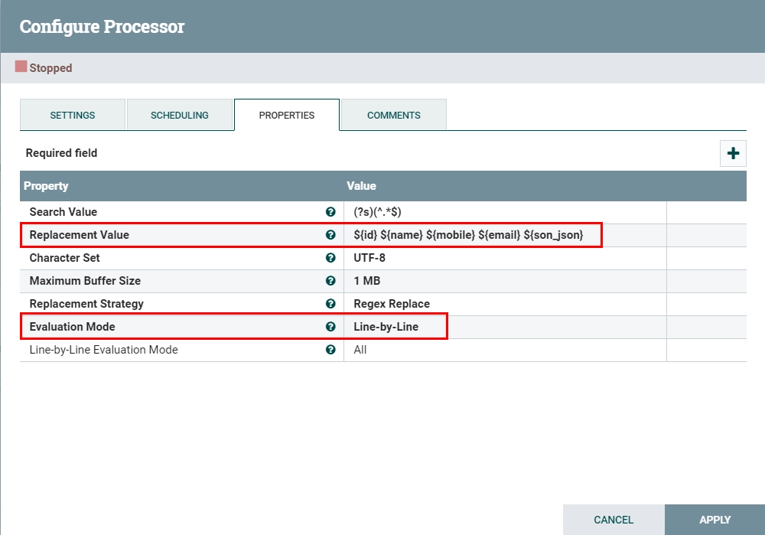Open the Settings tab
Screen dimensions: 765x535
73,116
